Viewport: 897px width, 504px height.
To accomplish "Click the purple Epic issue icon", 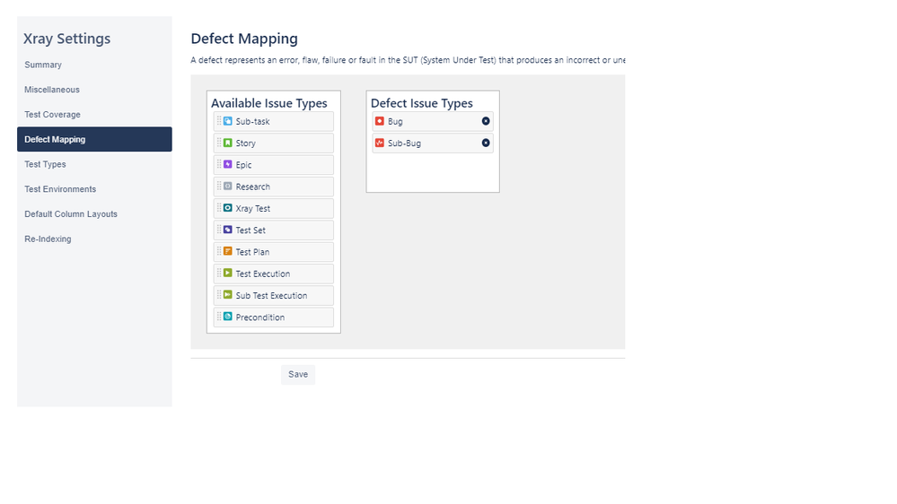I will click(x=228, y=165).
